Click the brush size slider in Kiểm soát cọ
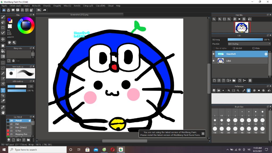Image resolution: width=272 pixels, height=153 pixels. (x=17, y=86)
